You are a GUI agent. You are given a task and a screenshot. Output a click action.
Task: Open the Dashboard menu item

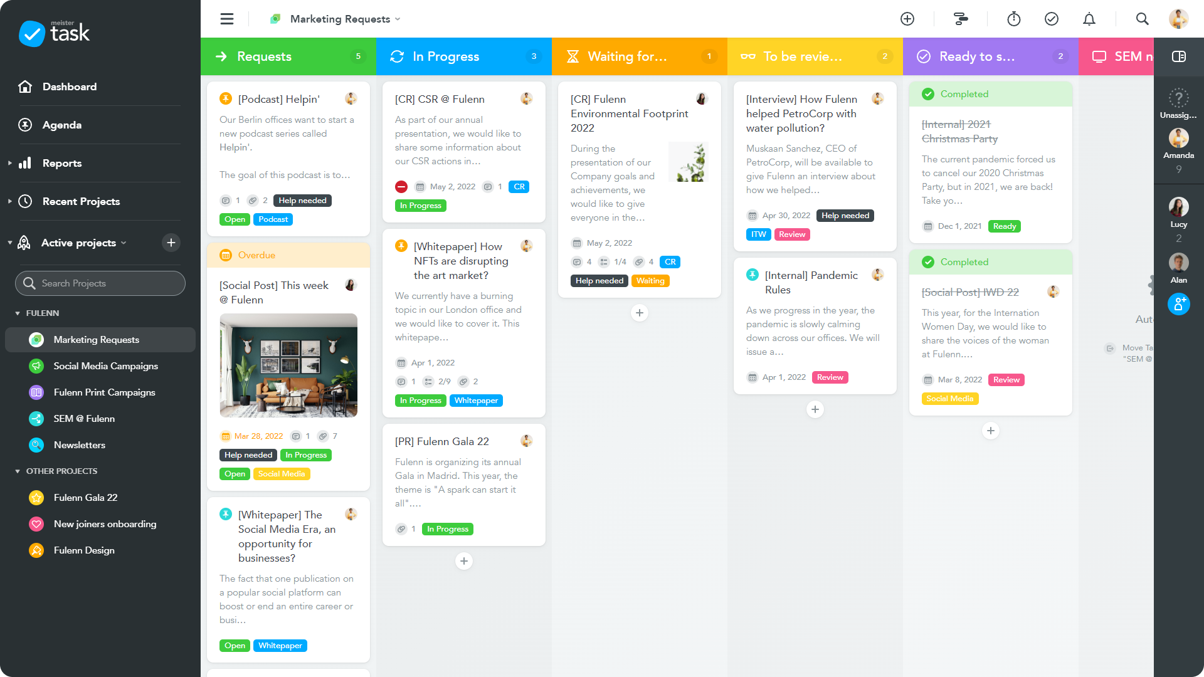(x=70, y=87)
